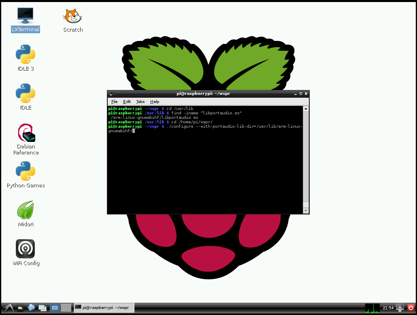
Task: Switch to the first virtual desktop in the pager
Action: 55,308
